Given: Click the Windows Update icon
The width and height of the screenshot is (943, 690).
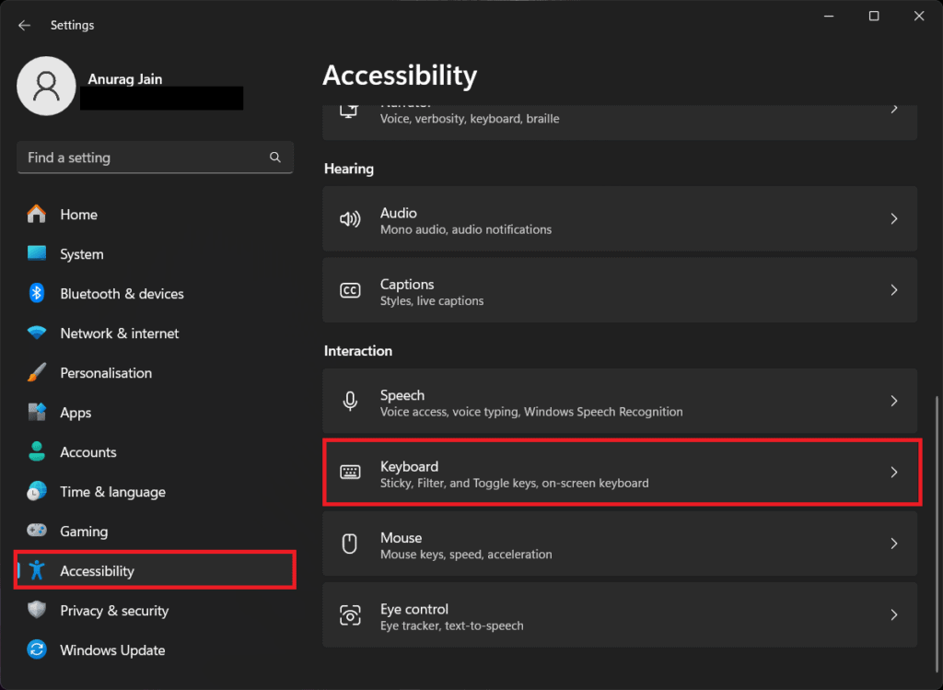Looking at the screenshot, I should point(35,649).
